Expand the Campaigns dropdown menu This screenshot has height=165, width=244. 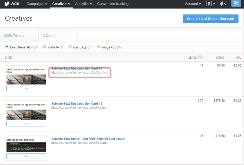[37, 4]
